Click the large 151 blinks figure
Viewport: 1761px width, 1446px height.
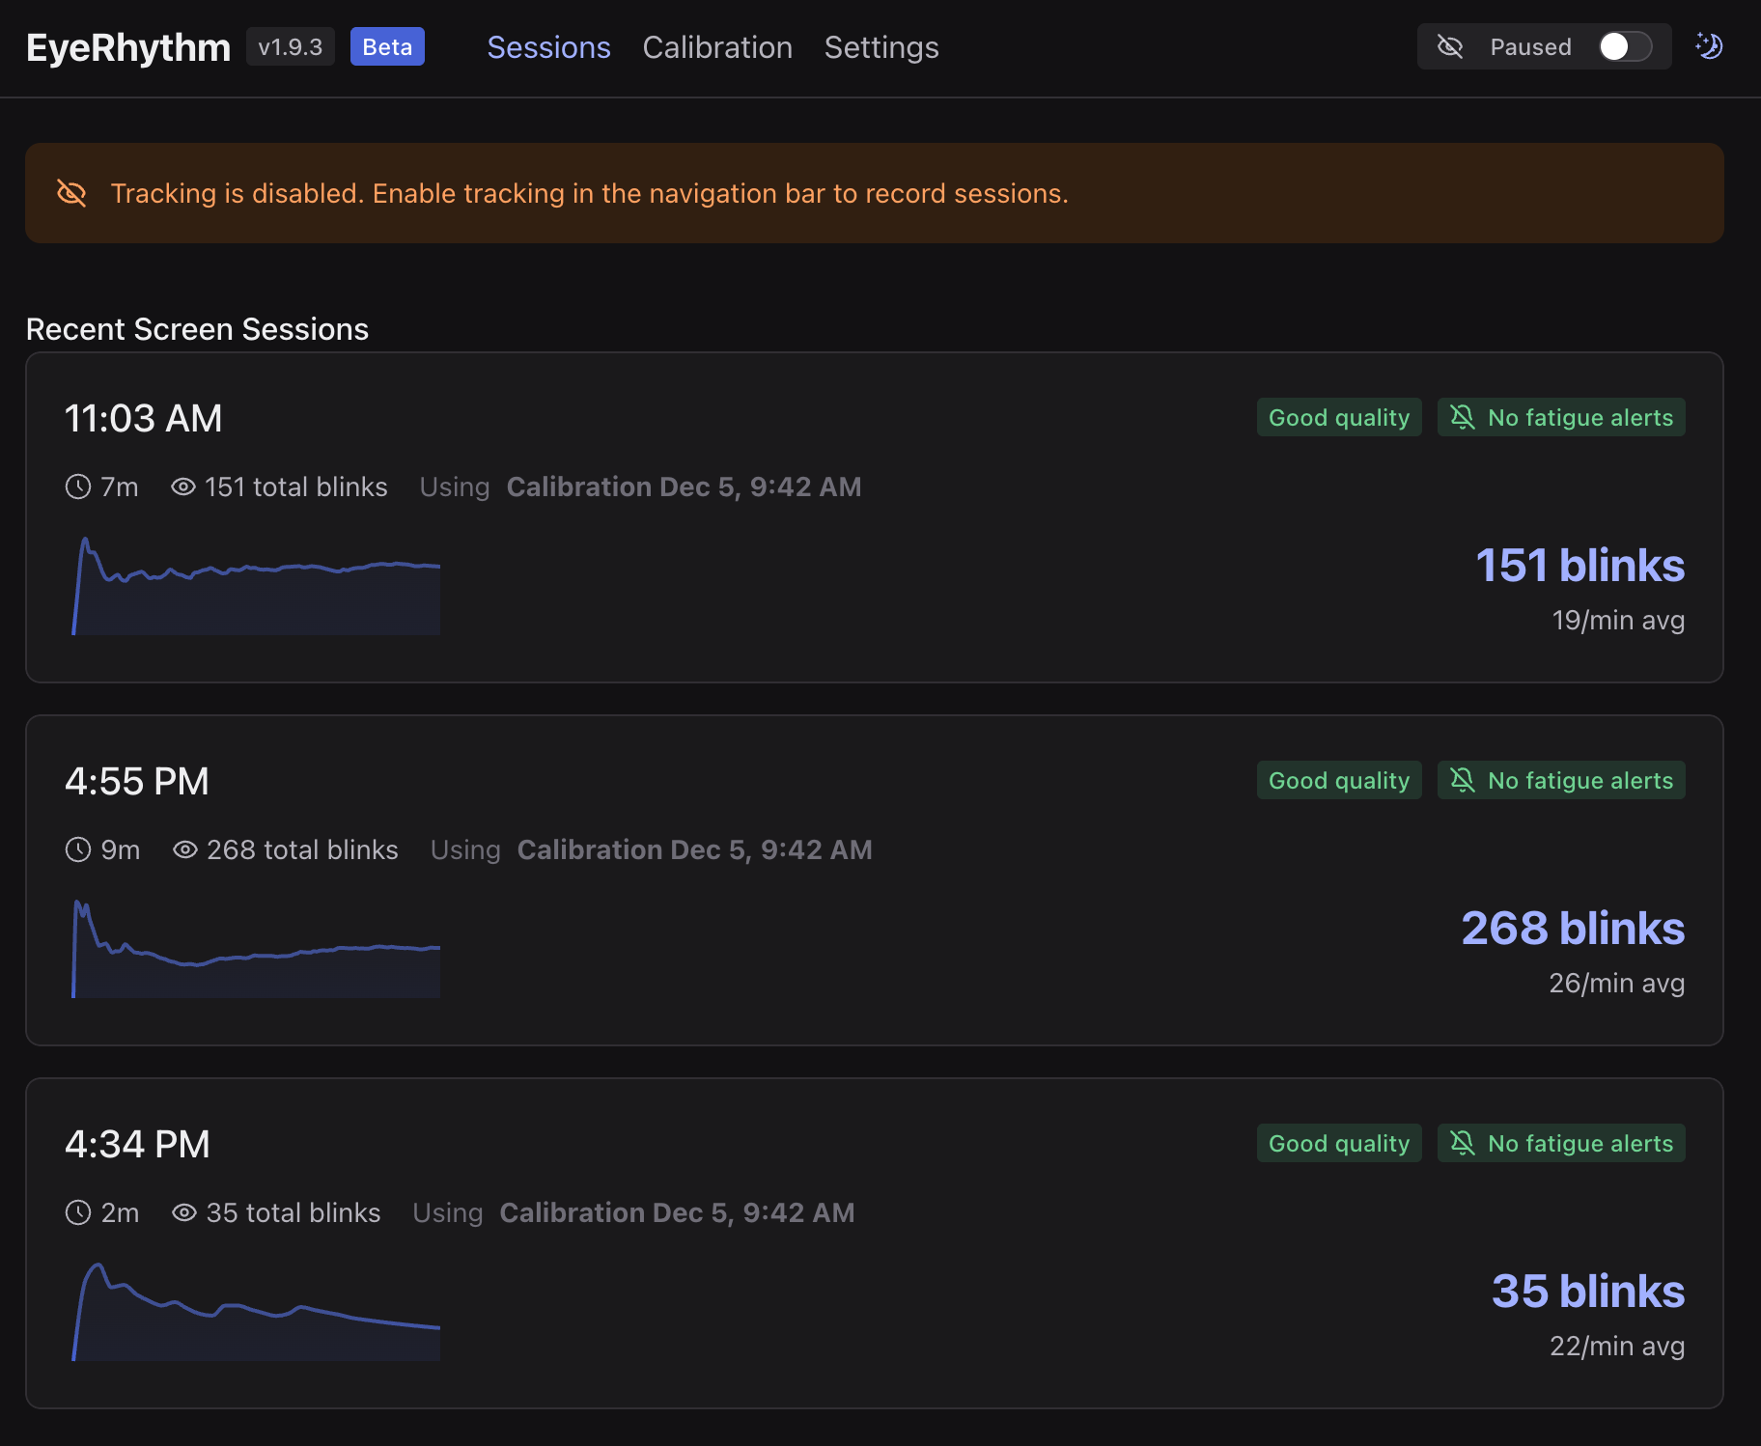click(x=1579, y=565)
